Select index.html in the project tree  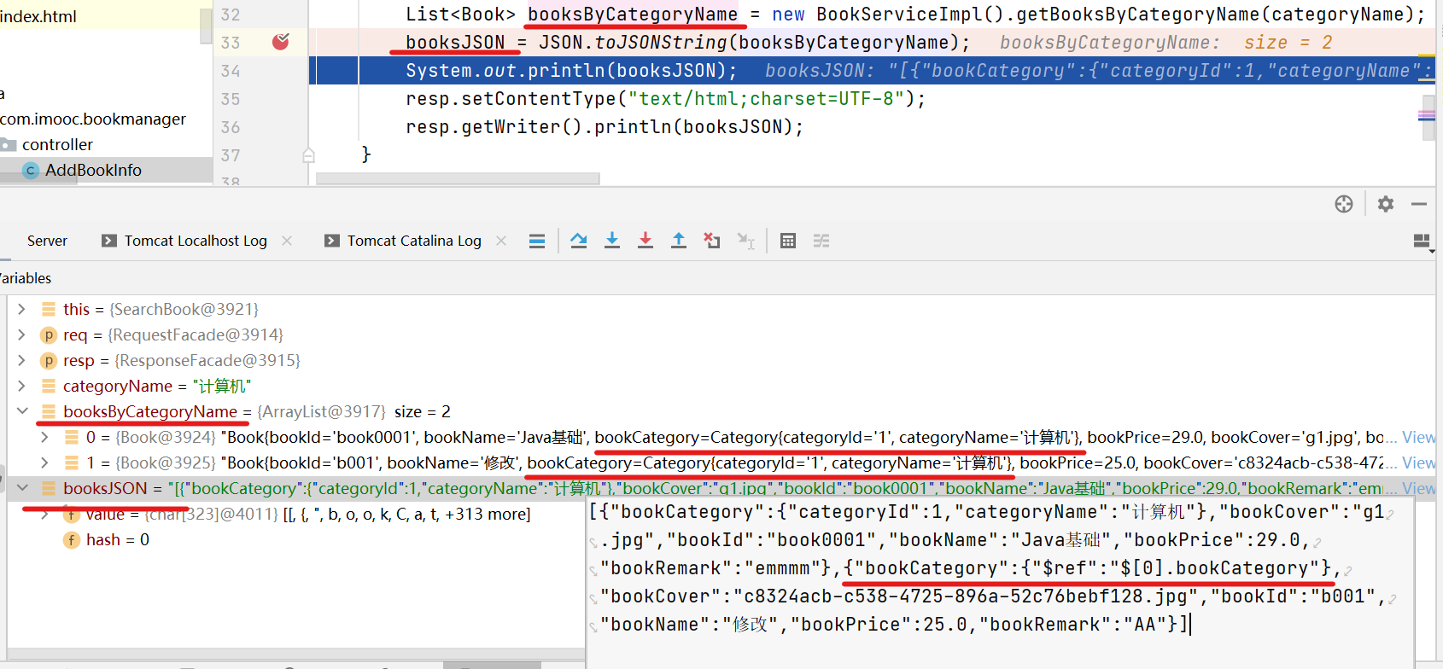38,16
